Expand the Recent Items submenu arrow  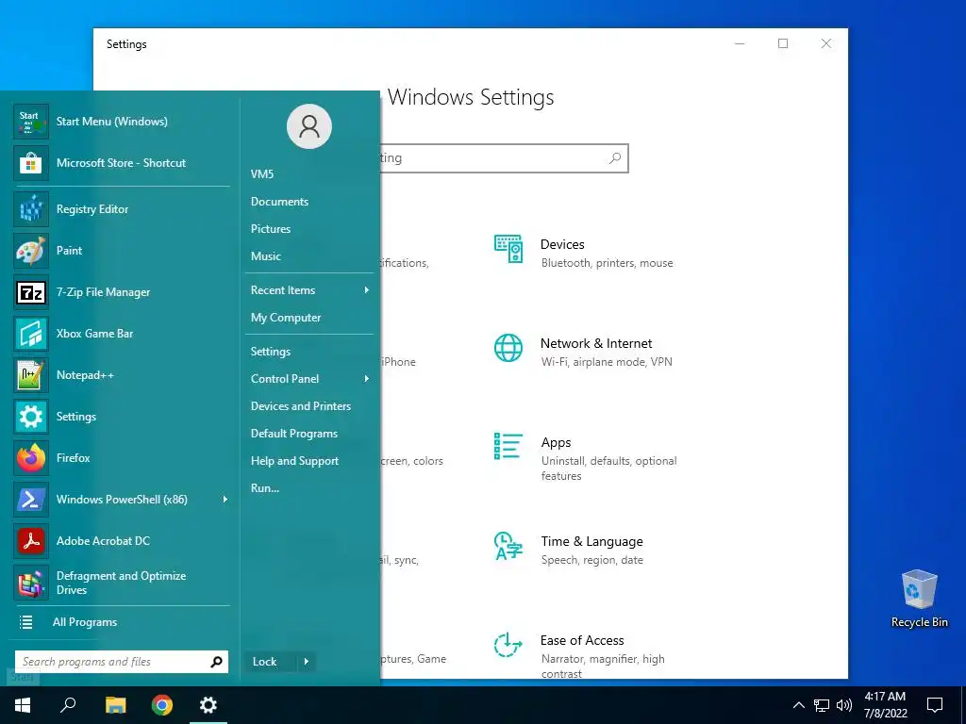click(x=367, y=290)
